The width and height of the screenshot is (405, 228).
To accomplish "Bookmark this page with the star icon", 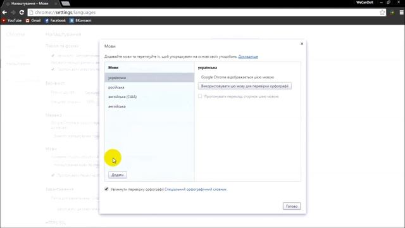I will pyautogui.click(x=382, y=13).
